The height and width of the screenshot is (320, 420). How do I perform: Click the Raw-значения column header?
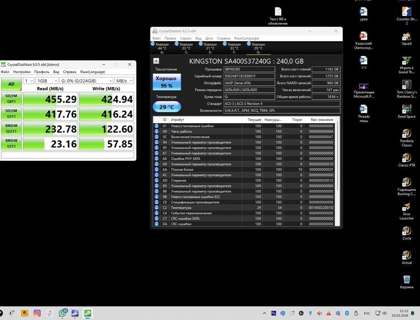click(x=319, y=119)
